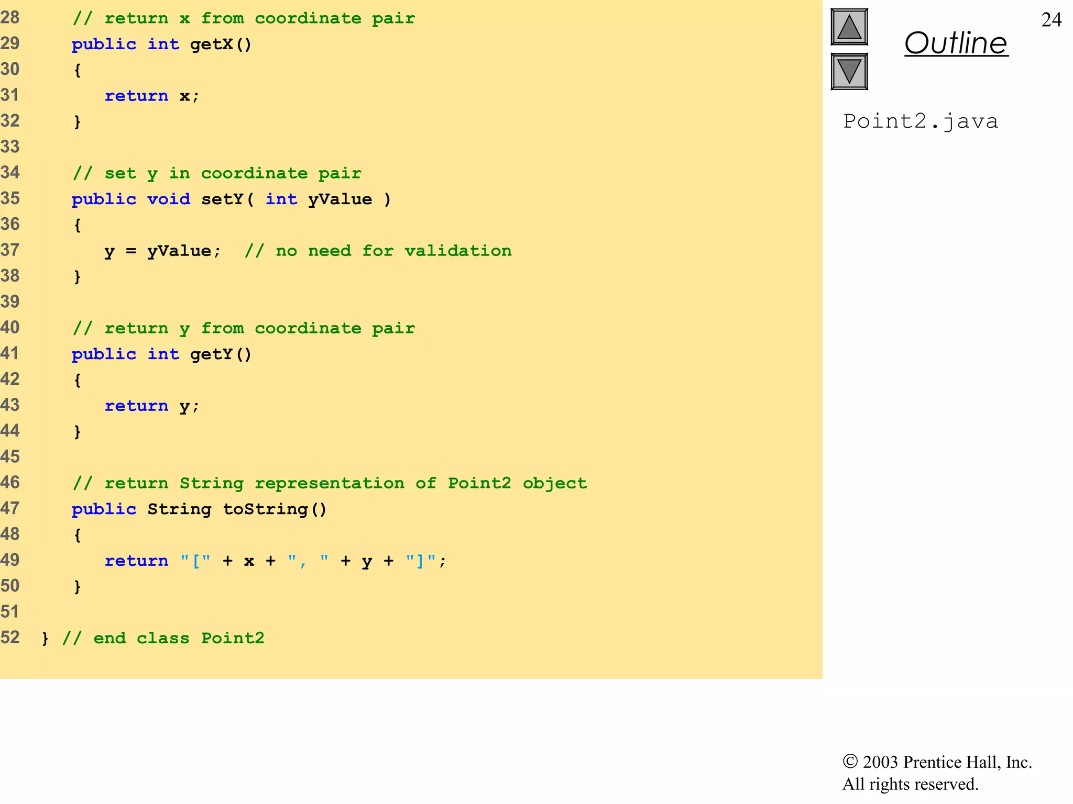Click the string concatenation return statement
Viewport: 1073px width, 804px height.
coord(275,561)
